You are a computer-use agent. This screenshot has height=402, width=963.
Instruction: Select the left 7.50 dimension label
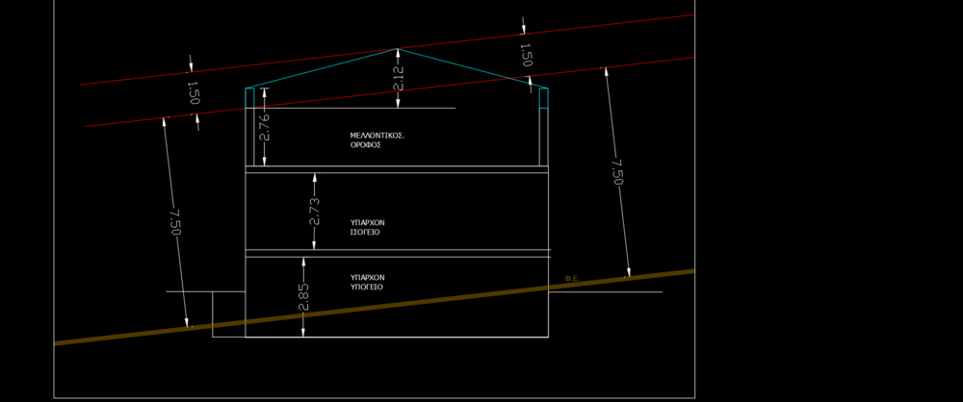[174, 223]
